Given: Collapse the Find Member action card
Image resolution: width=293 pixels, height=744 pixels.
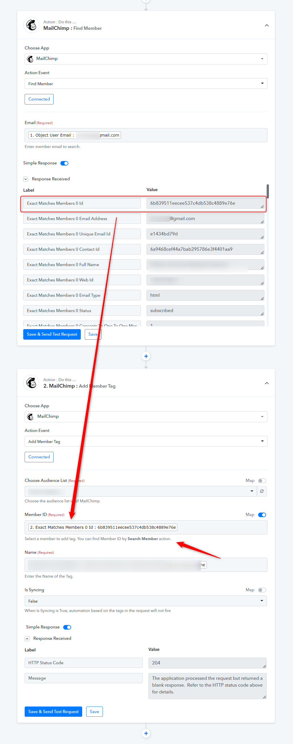Looking at the screenshot, I should 267,26.
